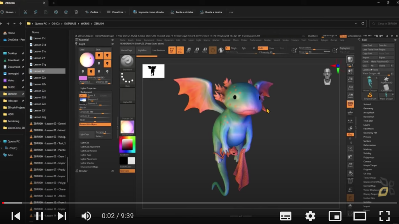Toggle the Qxyz rotation axis button
399x224 pixels.
pyautogui.click(x=350, y=134)
